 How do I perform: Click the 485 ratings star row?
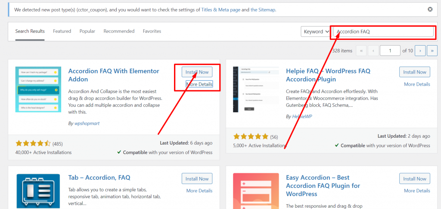[x=33, y=144]
